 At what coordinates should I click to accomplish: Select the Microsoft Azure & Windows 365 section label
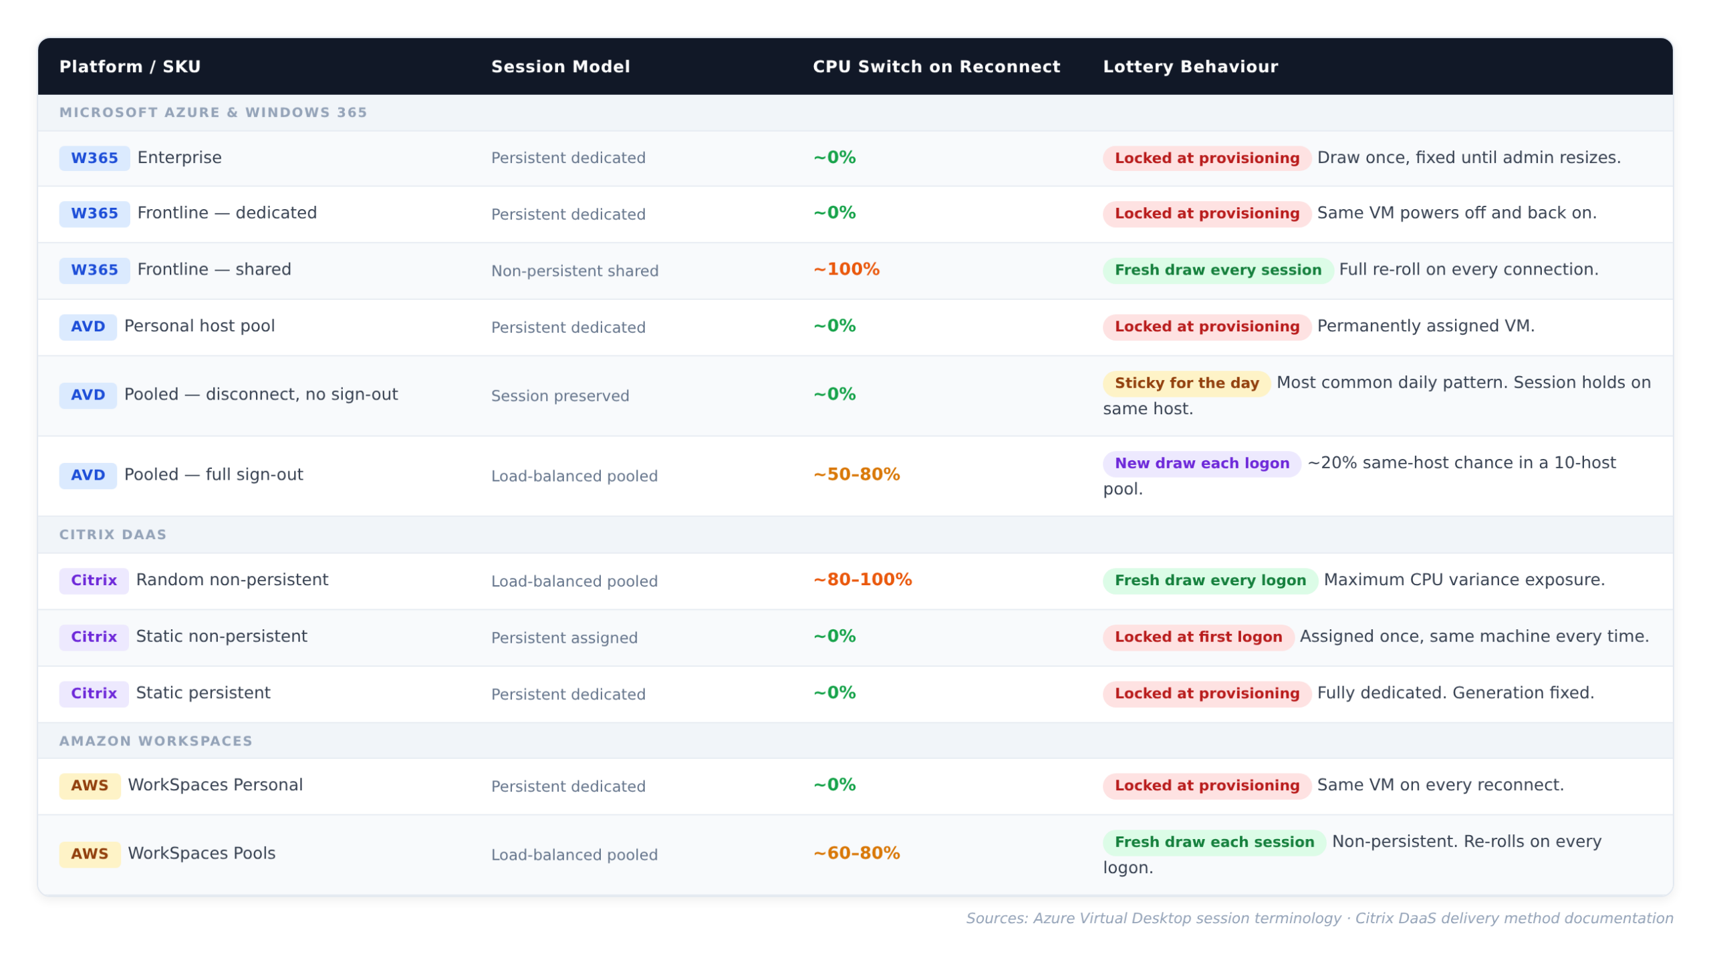tap(213, 112)
